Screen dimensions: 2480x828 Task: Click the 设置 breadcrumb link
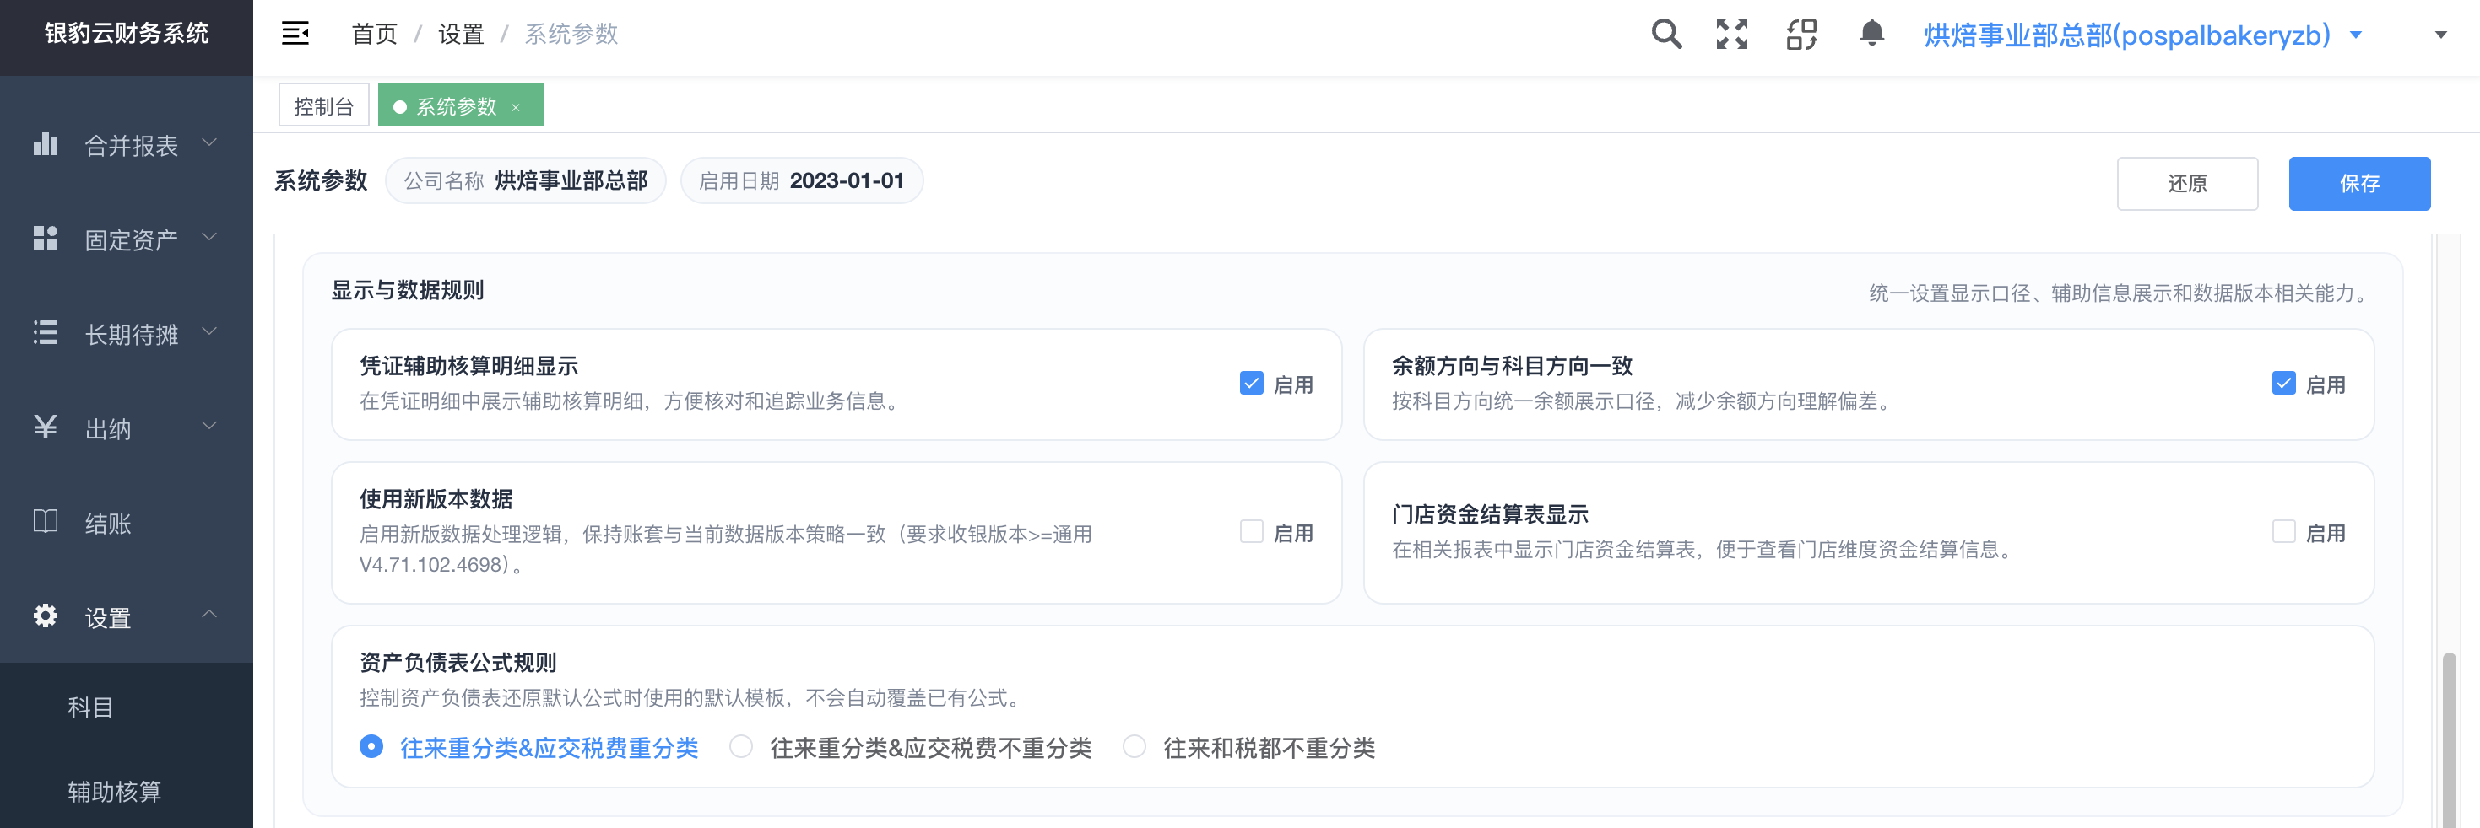tap(461, 35)
